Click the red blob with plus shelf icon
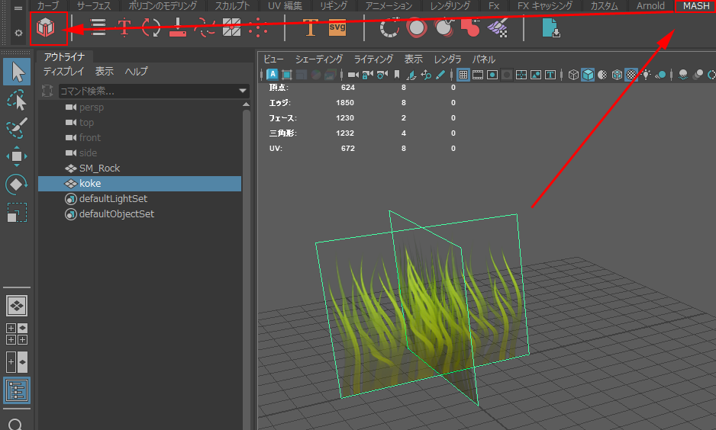This screenshot has width=716, height=430. [x=470, y=27]
